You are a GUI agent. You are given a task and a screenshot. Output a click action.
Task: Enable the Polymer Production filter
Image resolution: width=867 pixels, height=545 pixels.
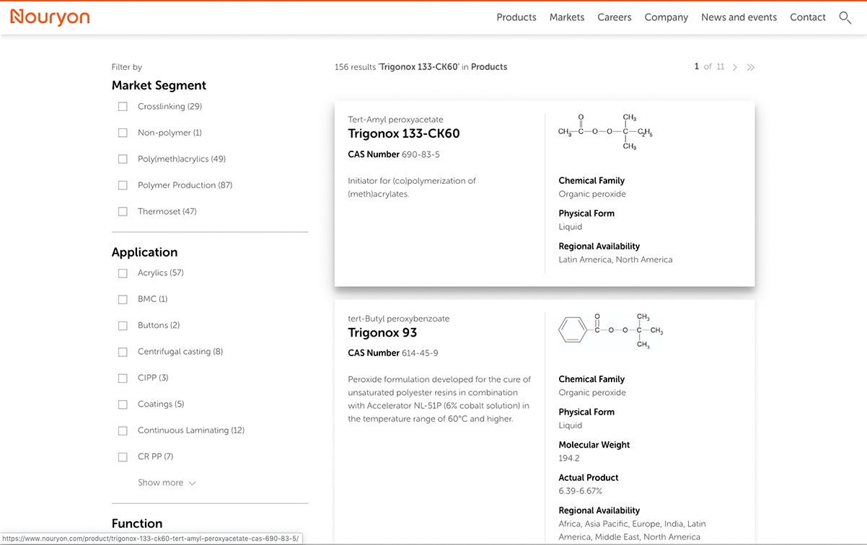123,185
